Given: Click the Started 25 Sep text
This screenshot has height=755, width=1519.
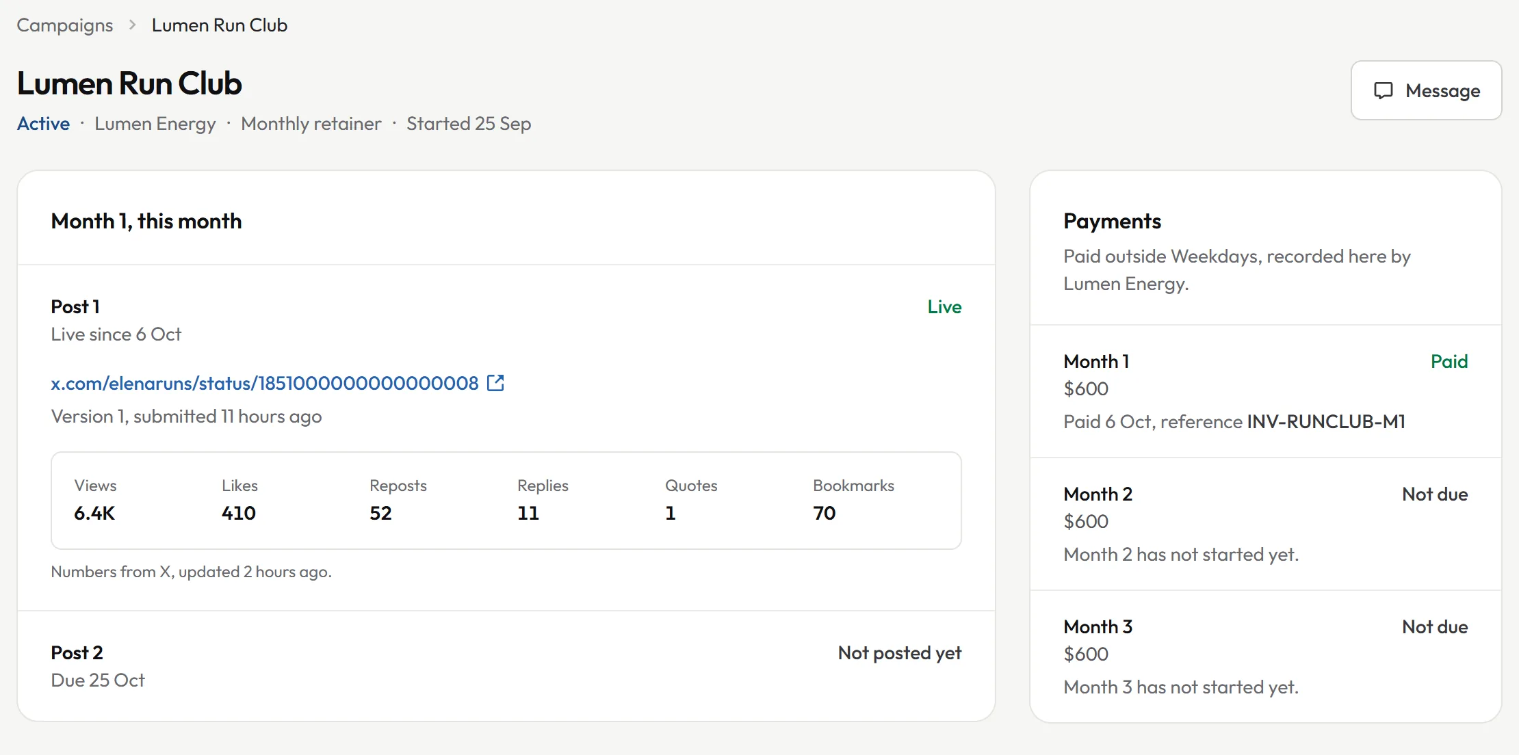Looking at the screenshot, I should coord(469,124).
